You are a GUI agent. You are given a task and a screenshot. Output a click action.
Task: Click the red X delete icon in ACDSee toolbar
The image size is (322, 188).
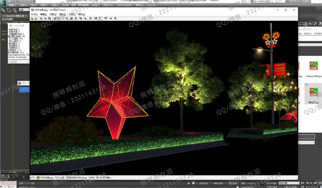tap(91, 18)
